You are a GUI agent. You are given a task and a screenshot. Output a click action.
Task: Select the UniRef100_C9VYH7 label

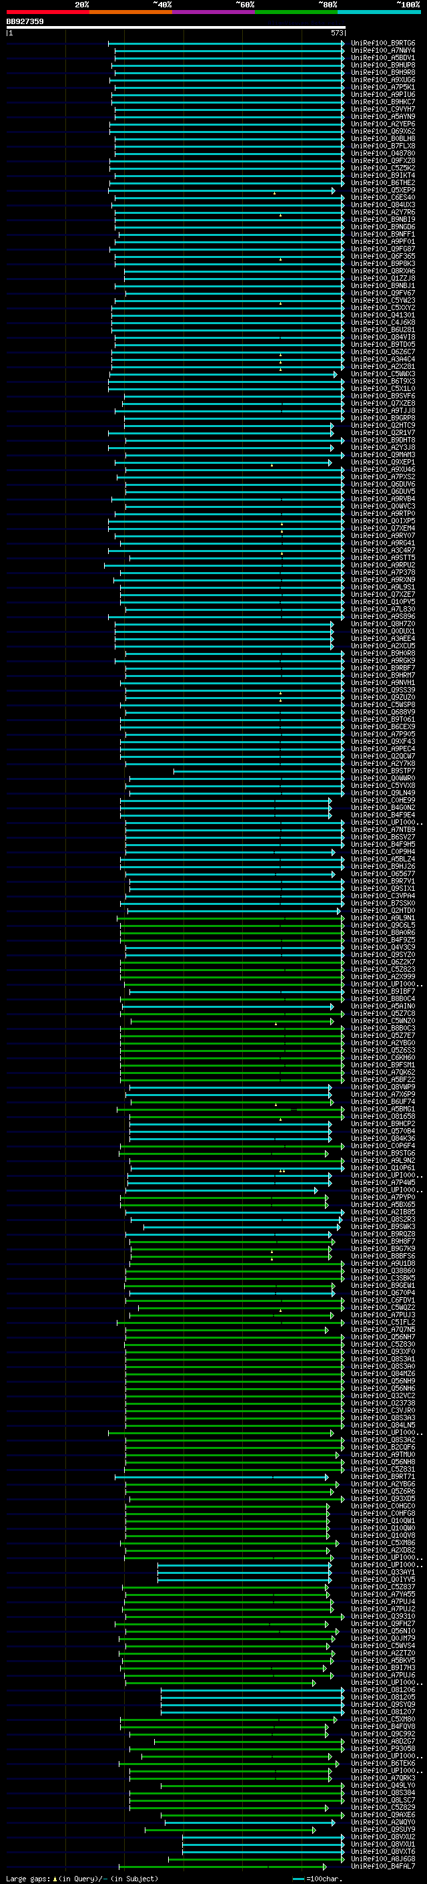click(383, 109)
